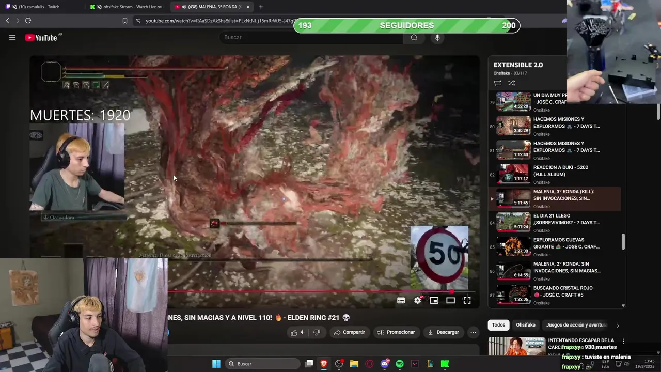Like the video with thumbs up

tap(297, 332)
